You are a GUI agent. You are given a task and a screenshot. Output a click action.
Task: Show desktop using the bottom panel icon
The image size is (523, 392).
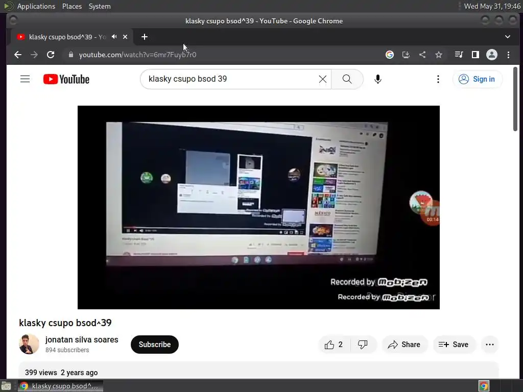click(6, 386)
